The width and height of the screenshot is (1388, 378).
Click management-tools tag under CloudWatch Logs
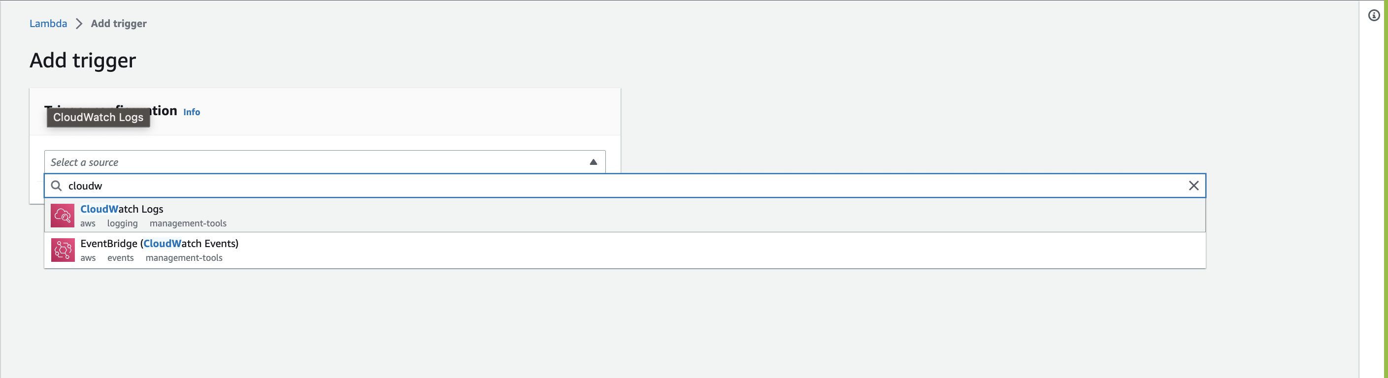click(x=188, y=223)
